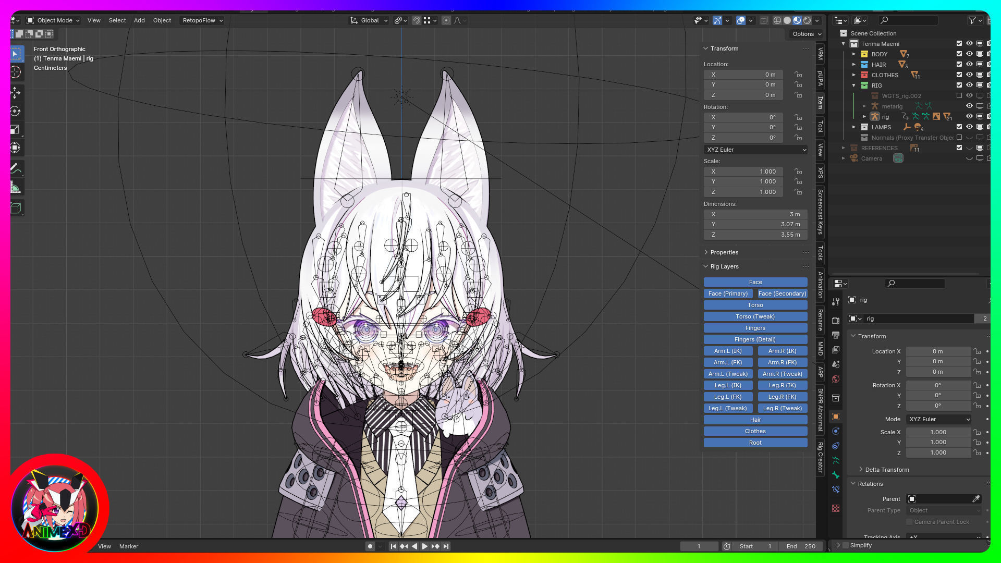The image size is (1001, 563).
Task: Enable solid viewport shading
Action: click(x=787, y=20)
